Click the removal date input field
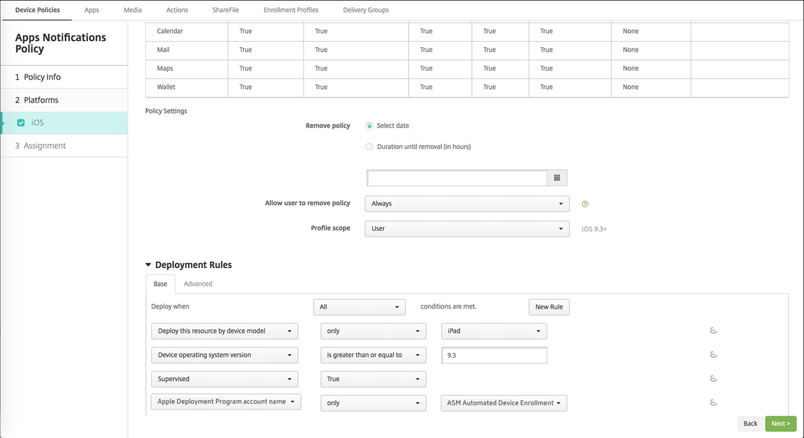804x438 pixels. (x=457, y=178)
